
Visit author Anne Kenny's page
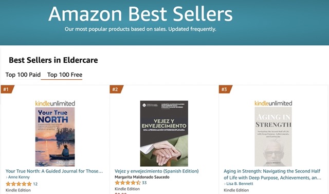tap(19, 177)
